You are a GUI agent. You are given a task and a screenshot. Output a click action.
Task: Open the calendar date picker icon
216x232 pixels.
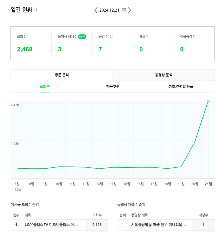click(x=124, y=10)
